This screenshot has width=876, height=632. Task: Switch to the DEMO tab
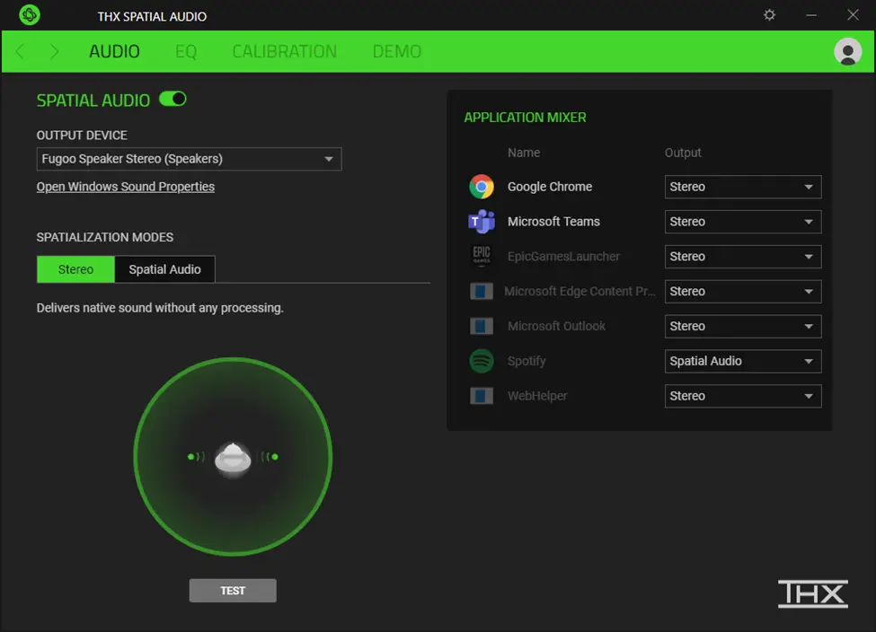point(396,51)
